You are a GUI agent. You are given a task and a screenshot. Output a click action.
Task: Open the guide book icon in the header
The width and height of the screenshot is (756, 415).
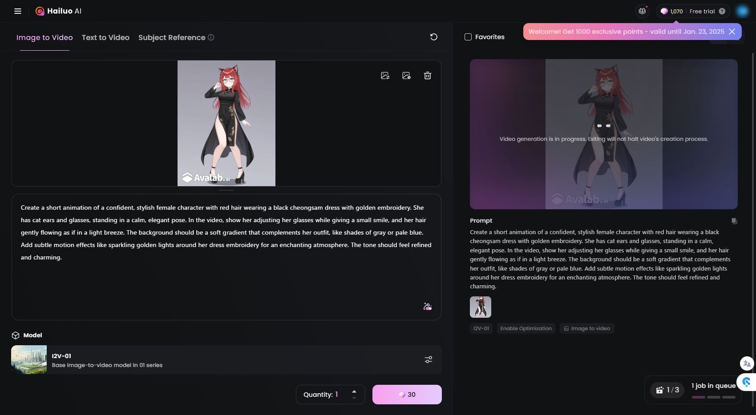pyautogui.click(x=642, y=11)
